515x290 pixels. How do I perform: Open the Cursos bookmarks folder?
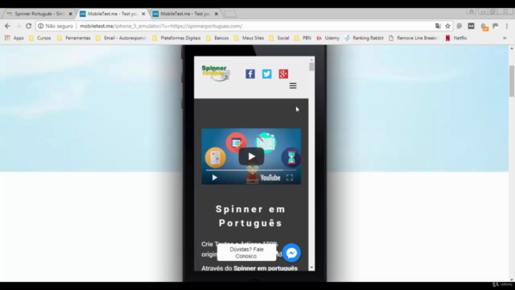40,38
